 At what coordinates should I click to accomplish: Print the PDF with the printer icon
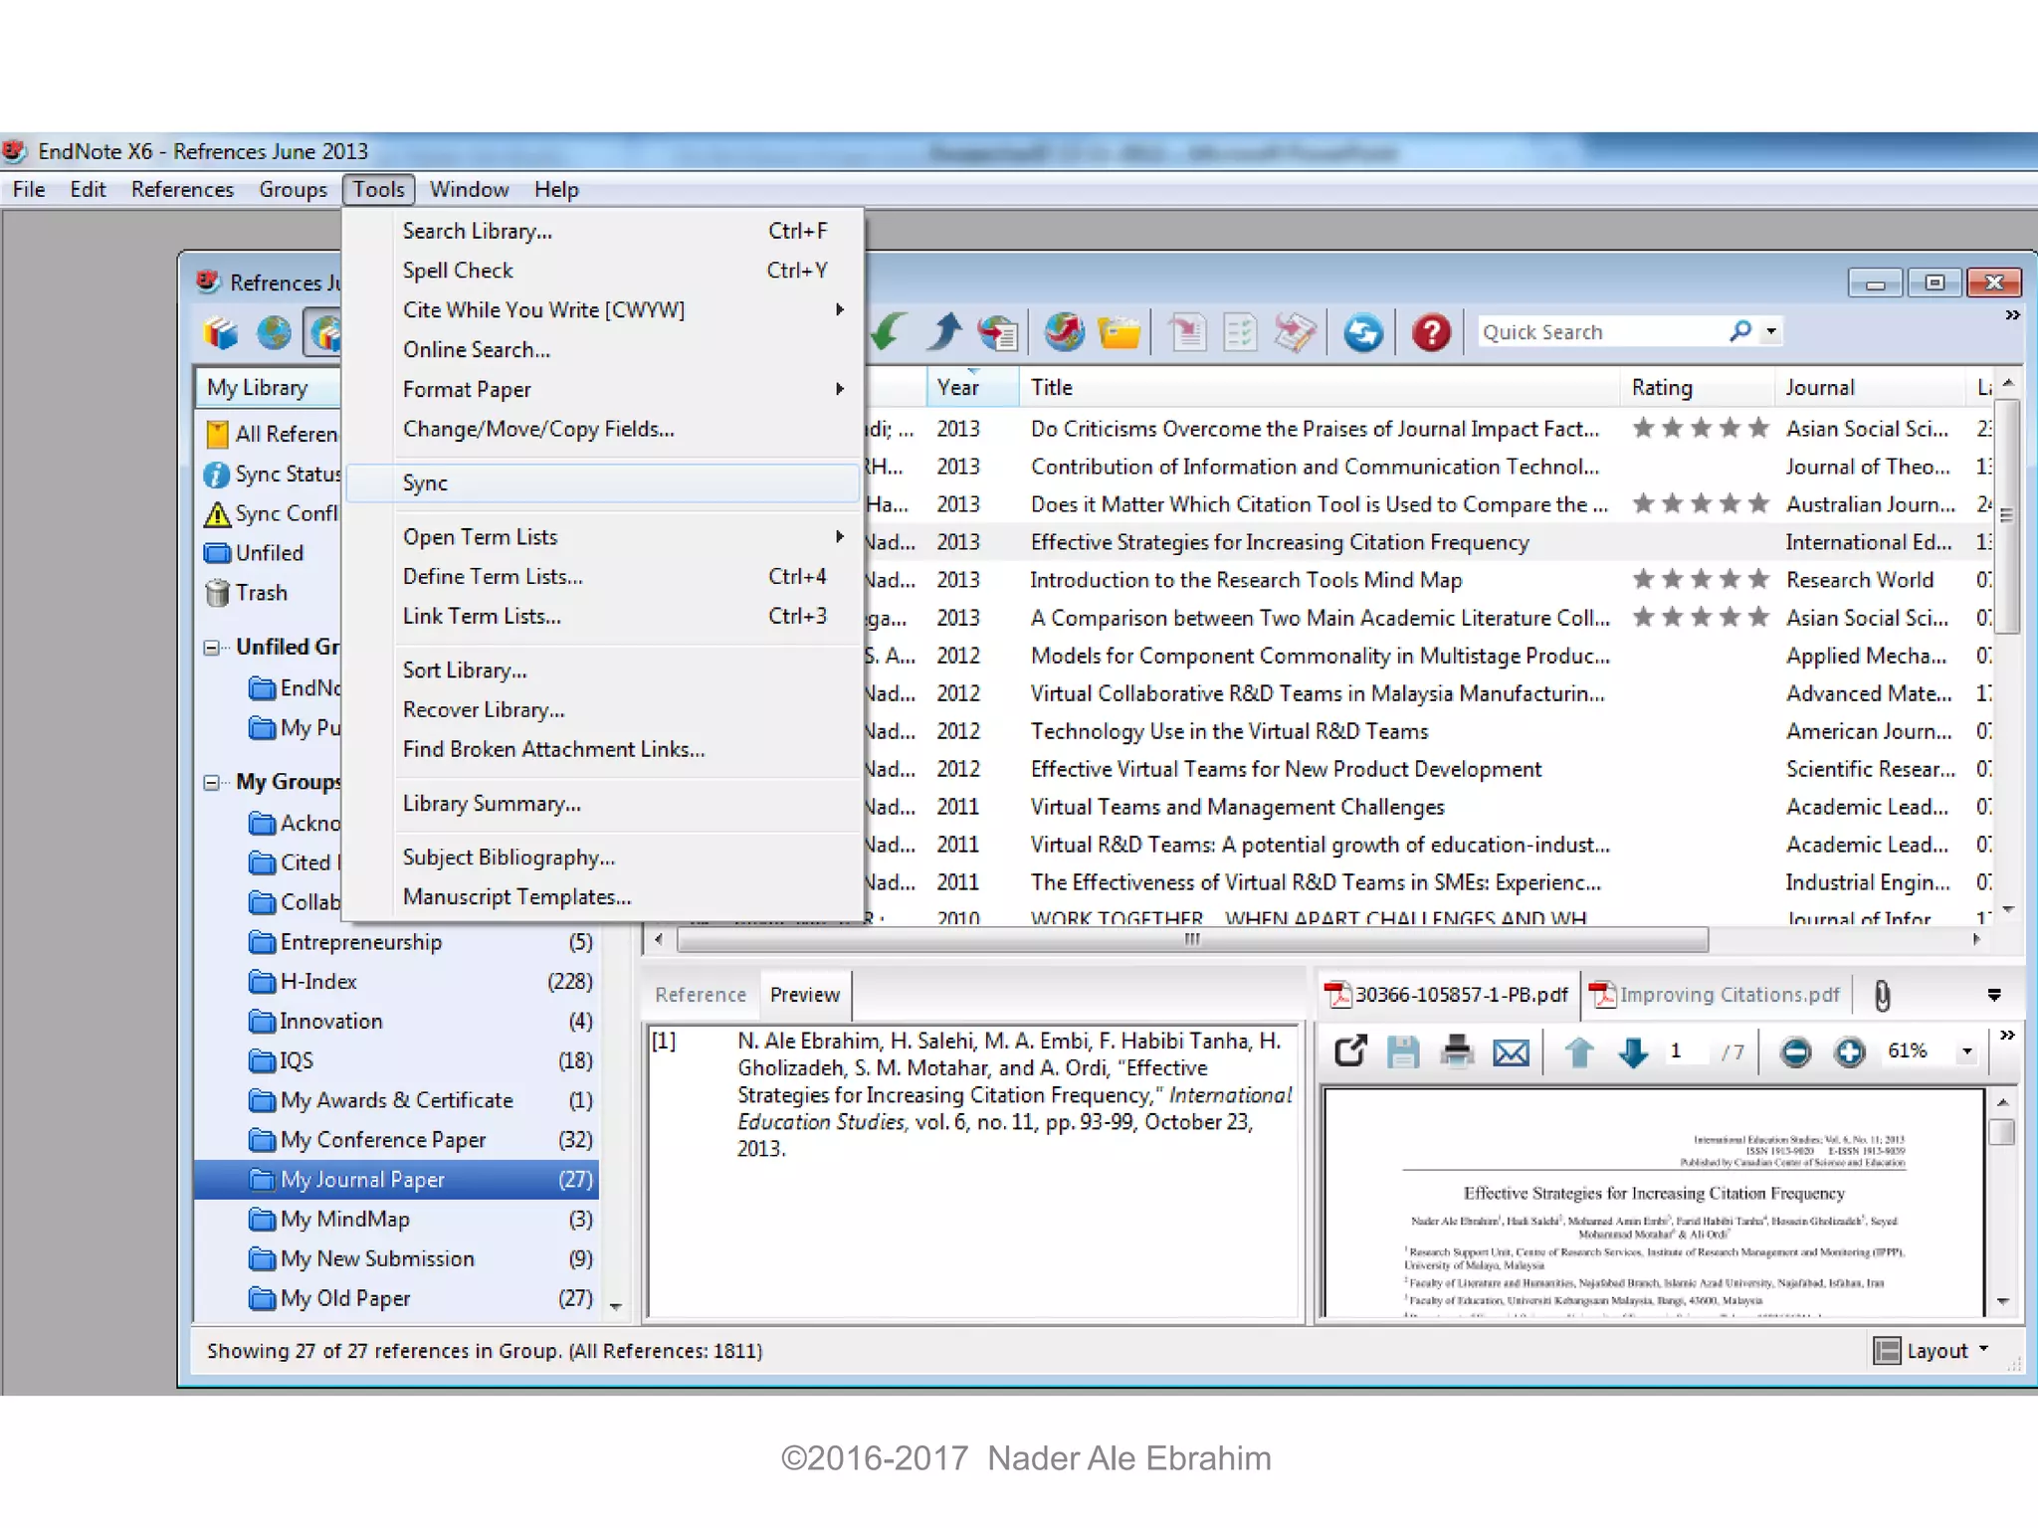1457,1051
